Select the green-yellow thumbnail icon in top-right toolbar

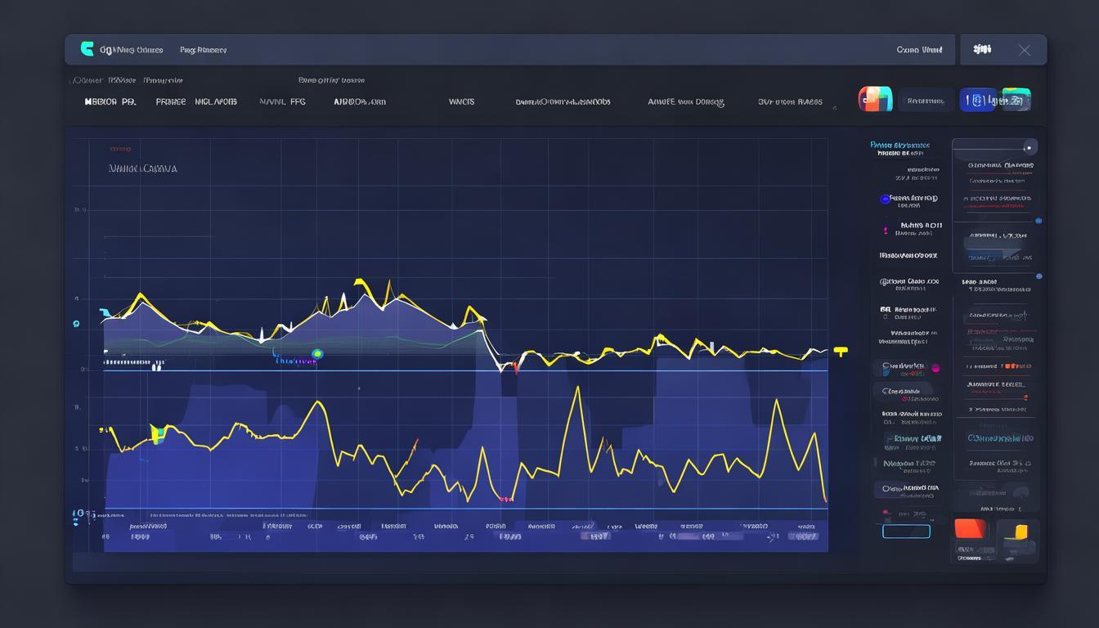point(1016,100)
